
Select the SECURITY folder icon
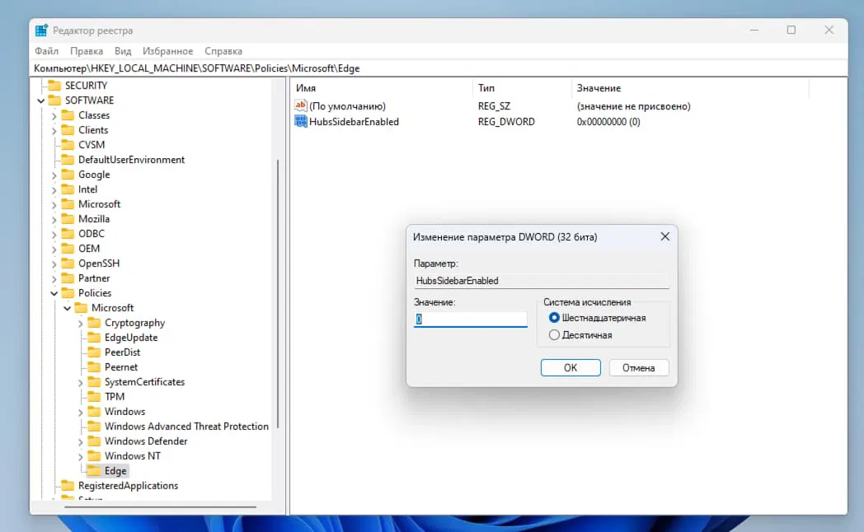54,86
